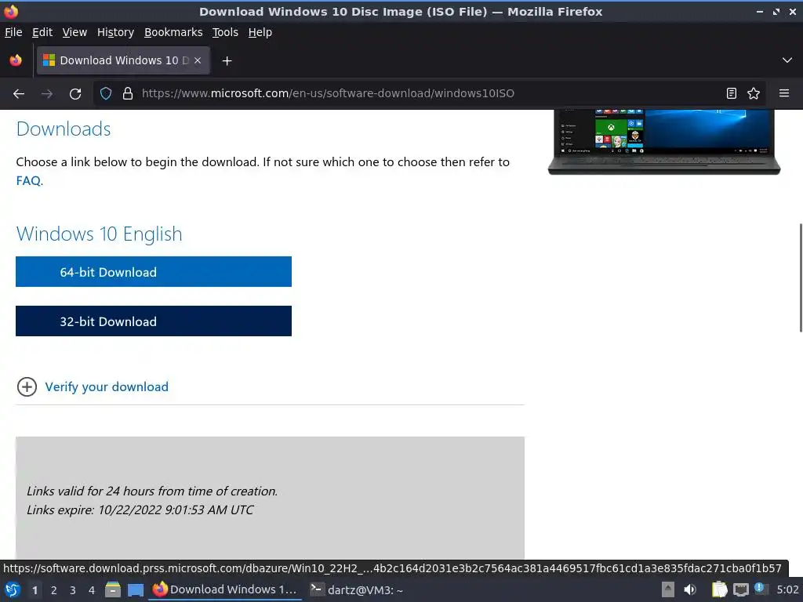
Task: Switch to workspace 3 in the pager
Action: point(73,590)
